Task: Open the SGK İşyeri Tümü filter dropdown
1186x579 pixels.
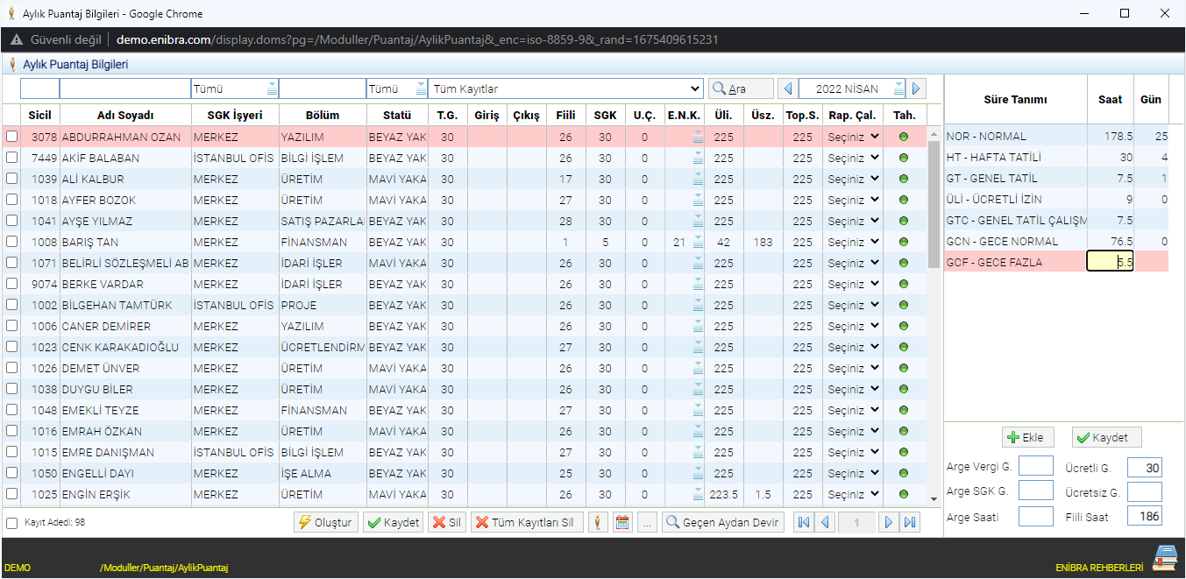Action: (x=235, y=88)
